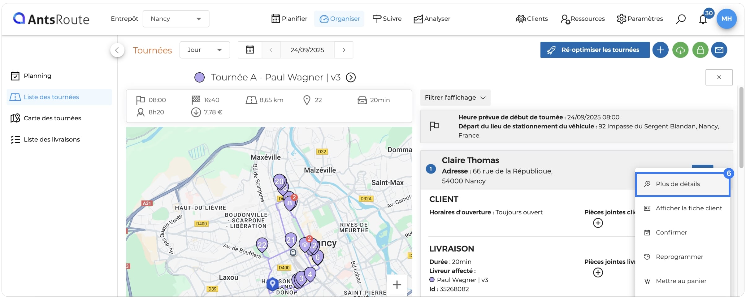Collapse the sidebar with the arrow button

[x=117, y=50]
